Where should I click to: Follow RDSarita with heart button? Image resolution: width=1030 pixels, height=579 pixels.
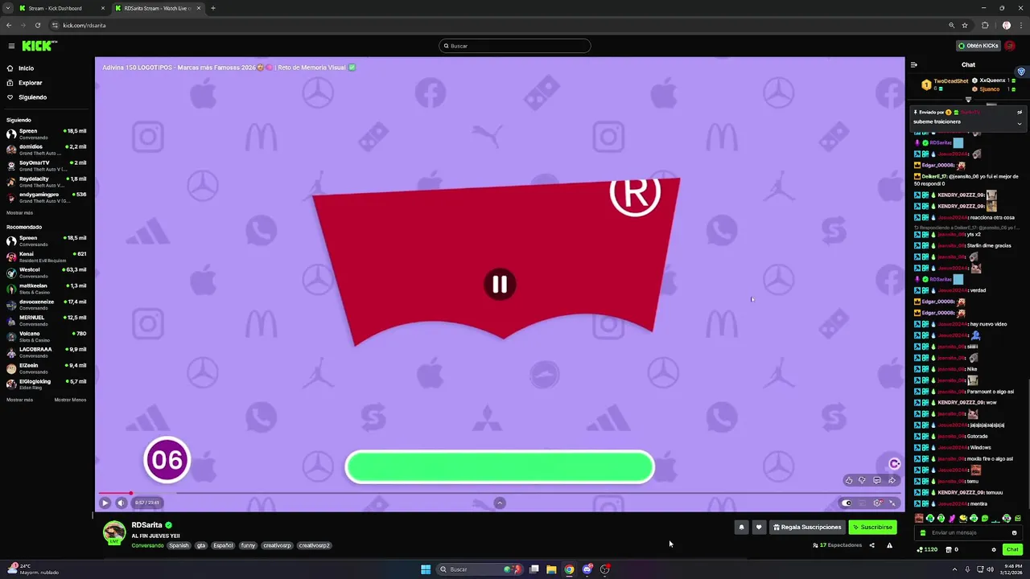pyautogui.click(x=758, y=528)
